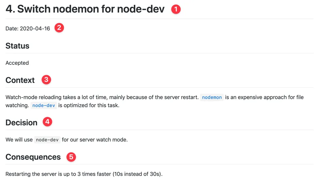319x182 pixels.
Task: Click the 'Date:' label
Action: pyautogui.click(x=12, y=29)
